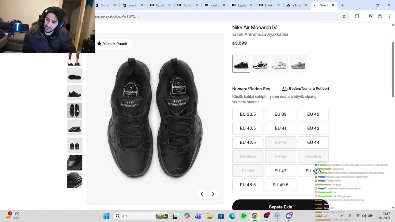Click the battery icon in system tray
This screenshot has width=395, height=222.
[x=371, y=216]
